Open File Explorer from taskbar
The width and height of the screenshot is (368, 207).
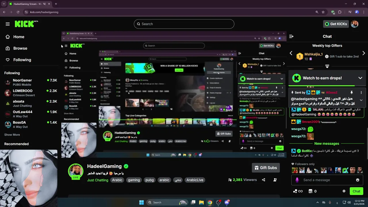[x=201, y=202]
